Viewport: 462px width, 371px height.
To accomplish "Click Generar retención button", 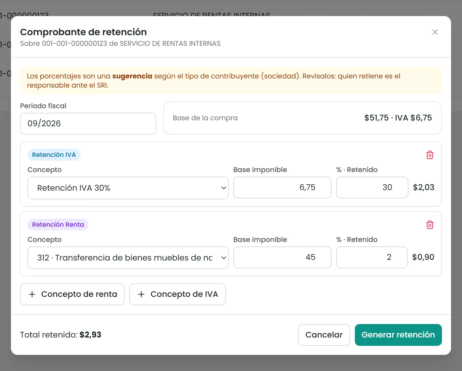I will click(398, 335).
